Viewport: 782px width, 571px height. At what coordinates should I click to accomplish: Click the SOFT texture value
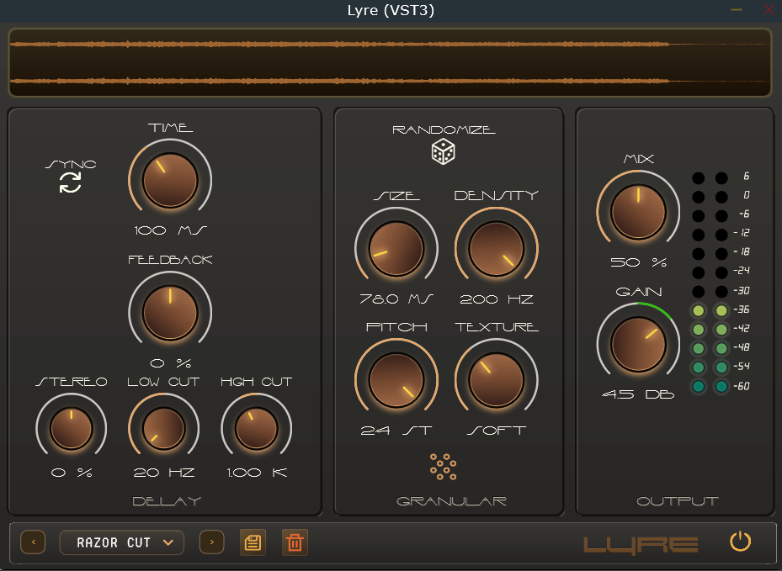(x=497, y=431)
